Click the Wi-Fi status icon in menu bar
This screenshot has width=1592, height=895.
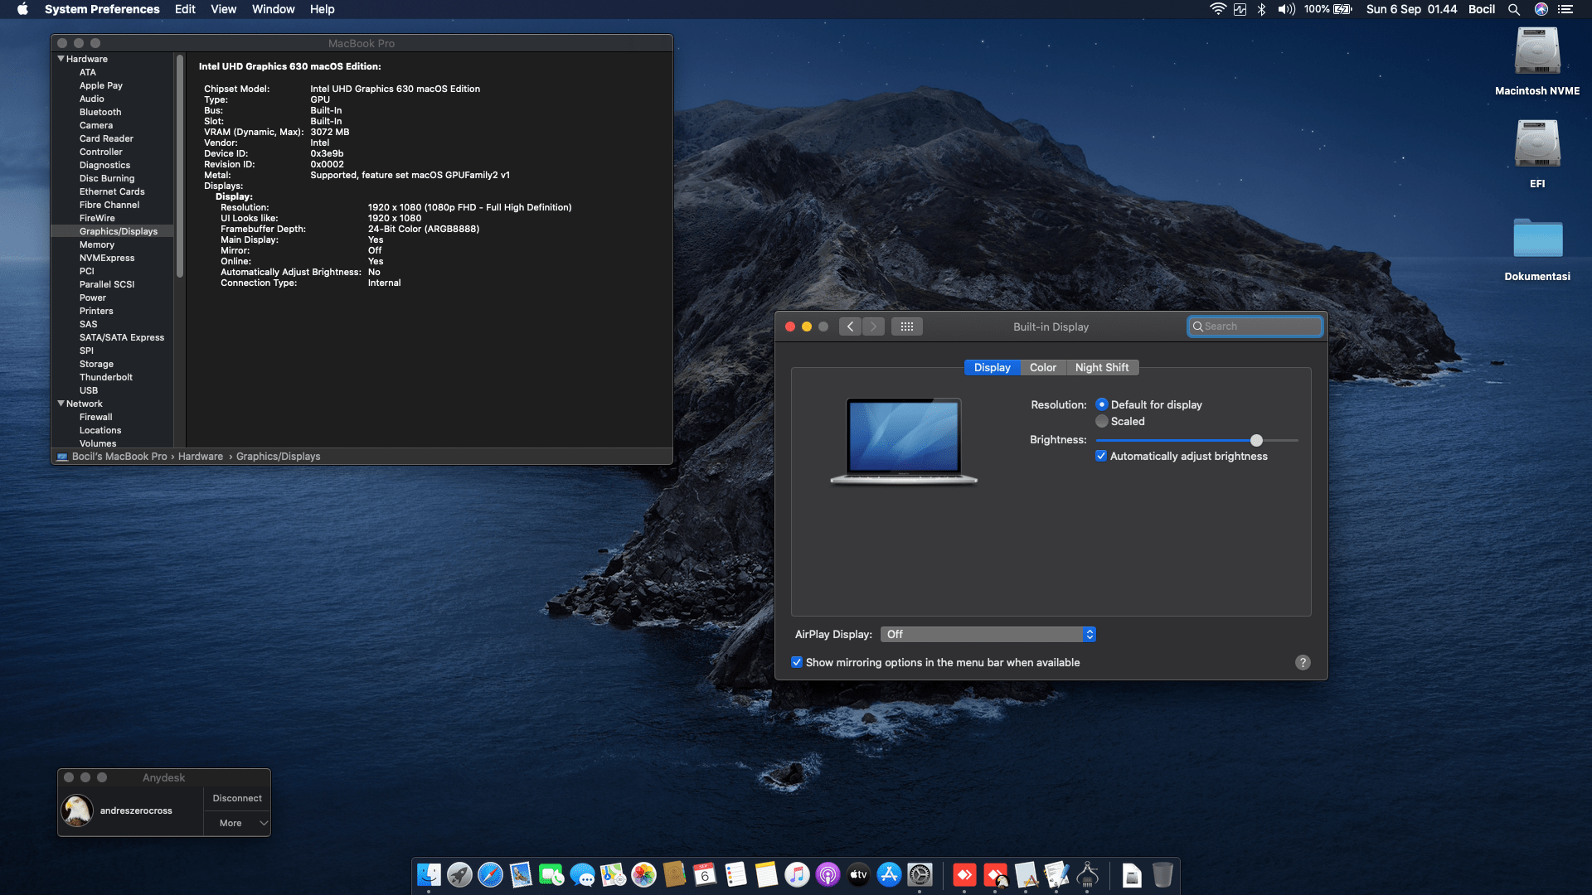[x=1217, y=9]
